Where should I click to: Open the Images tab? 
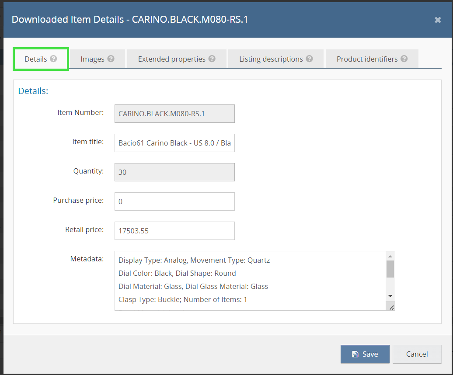pyautogui.click(x=92, y=59)
